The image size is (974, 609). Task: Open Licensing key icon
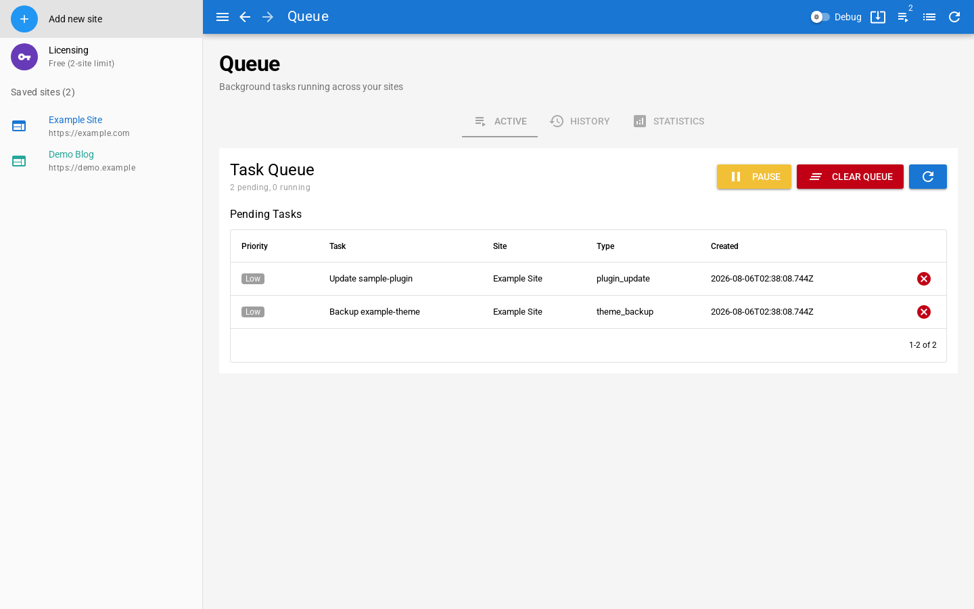pos(24,57)
